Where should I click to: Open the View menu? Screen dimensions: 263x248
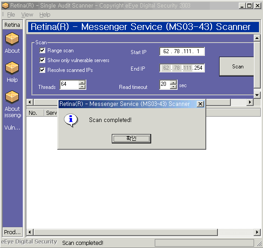(27, 15)
